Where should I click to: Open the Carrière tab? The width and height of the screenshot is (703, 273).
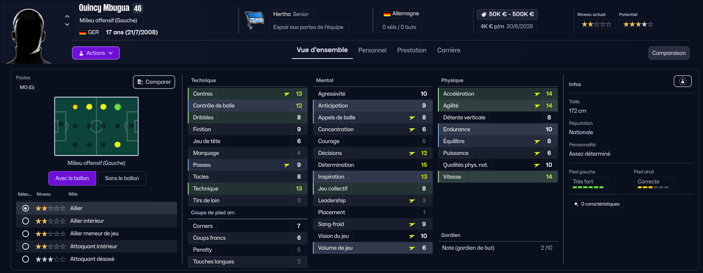pos(448,50)
